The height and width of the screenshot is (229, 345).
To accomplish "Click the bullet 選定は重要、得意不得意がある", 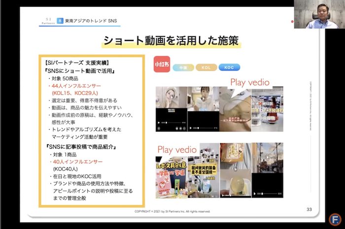I will click(83, 100).
